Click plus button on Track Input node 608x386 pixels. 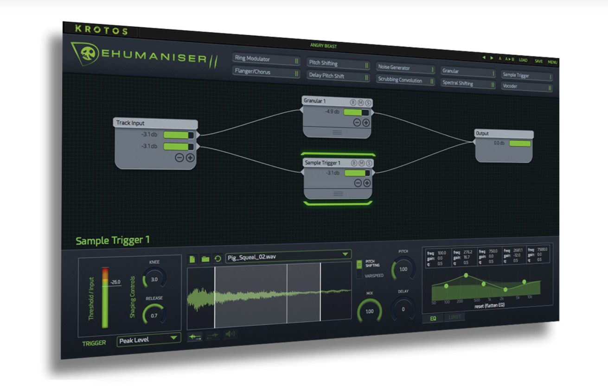[x=190, y=158]
